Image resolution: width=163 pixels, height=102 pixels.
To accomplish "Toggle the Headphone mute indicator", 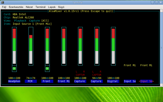I will (x=15, y=68).
